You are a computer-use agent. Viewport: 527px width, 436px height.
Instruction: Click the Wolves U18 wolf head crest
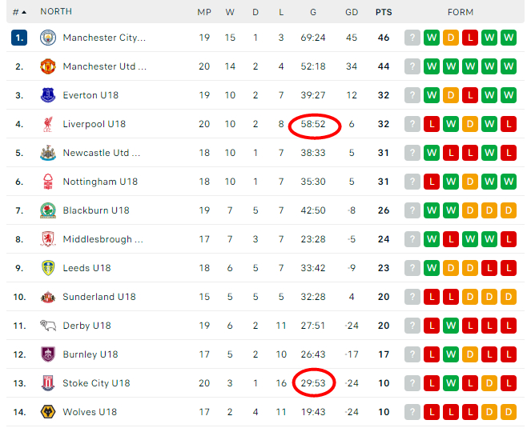(x=48, y=412)
